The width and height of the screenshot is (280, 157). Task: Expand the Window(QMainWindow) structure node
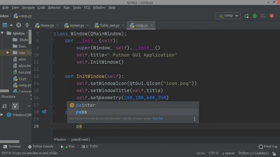pyautogui.click(x=2, y=115)
